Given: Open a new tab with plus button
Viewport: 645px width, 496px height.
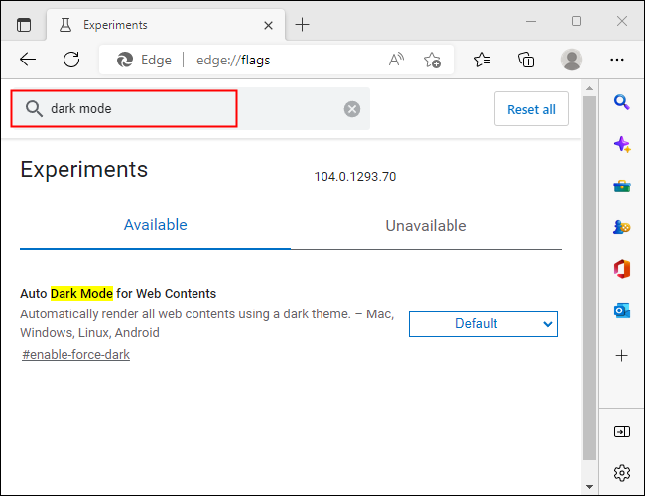Looking at the screenshot, I should (x=303, y=24).
